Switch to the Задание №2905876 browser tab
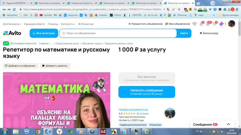The image size is (241, 135). [x=17, y=3]
